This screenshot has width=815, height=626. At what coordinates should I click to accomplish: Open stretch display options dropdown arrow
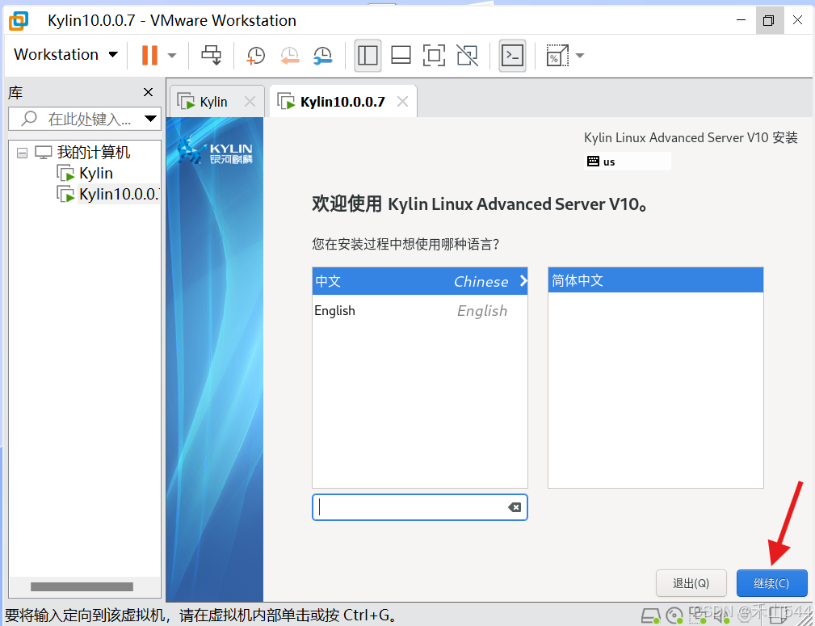click(580, 55)
